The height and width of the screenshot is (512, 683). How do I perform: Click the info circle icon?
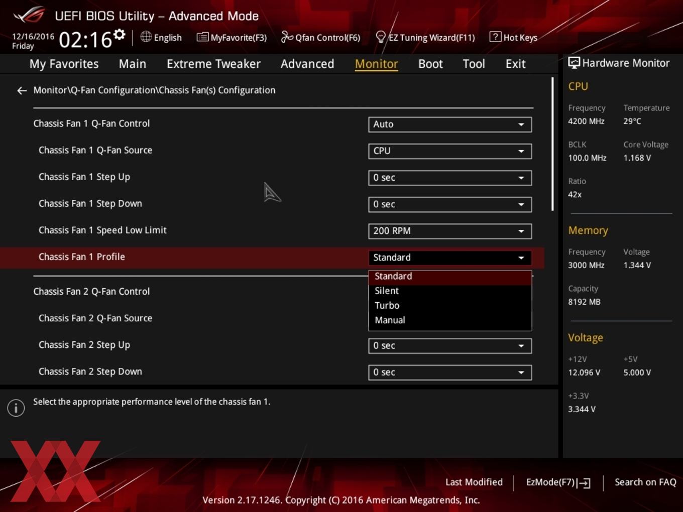point(16,408)
